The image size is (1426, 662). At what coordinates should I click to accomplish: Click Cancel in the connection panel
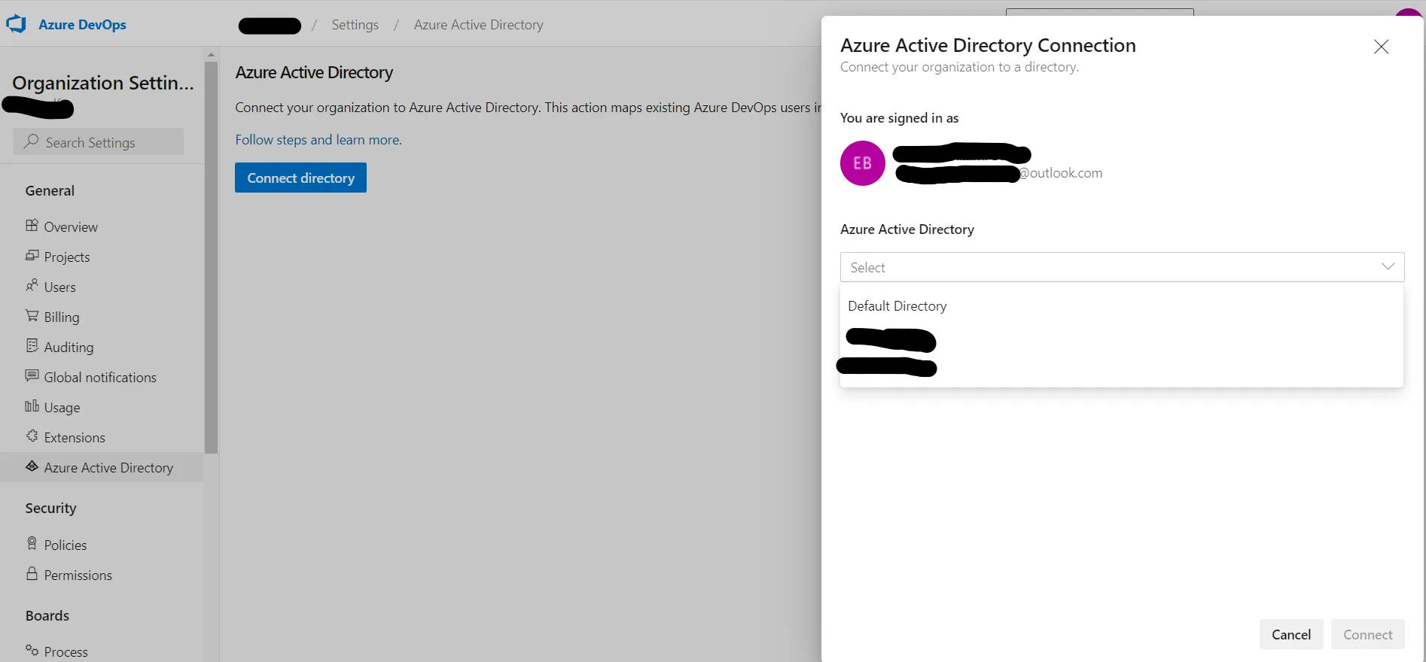point(1291,634)
